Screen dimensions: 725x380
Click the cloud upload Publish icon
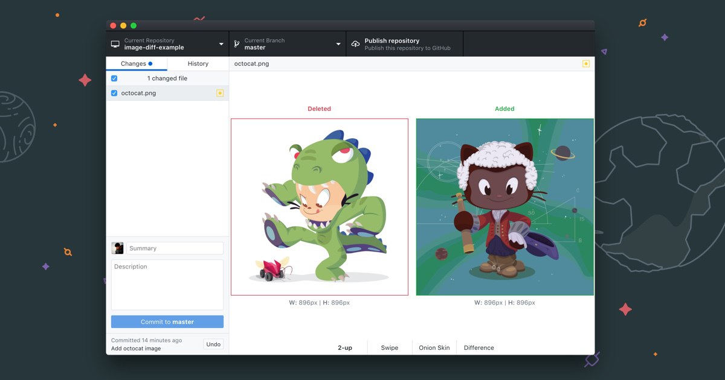point(355,44)
